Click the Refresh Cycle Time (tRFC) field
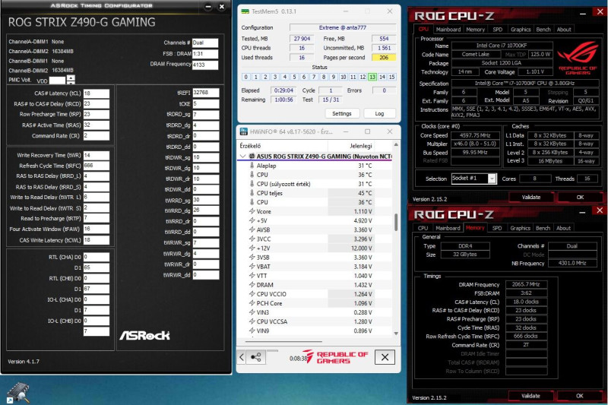Screen dimensions: 608x405 click(97, 166)
